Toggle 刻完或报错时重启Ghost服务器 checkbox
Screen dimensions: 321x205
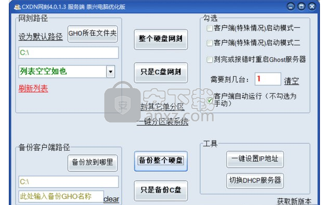[210, 60]
